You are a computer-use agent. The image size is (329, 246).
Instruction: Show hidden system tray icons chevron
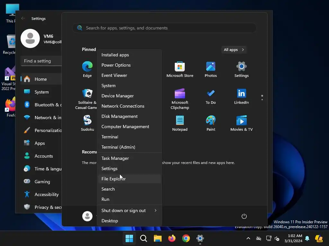click(x=248, y=238)
